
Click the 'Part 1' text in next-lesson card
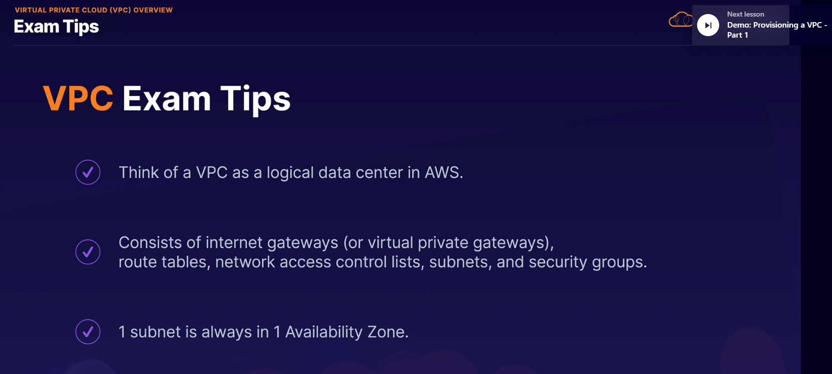point(737,35)
